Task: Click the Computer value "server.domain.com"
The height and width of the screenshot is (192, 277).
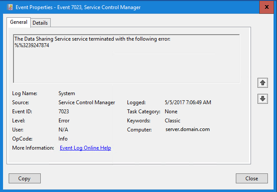Action: [187, 130]
